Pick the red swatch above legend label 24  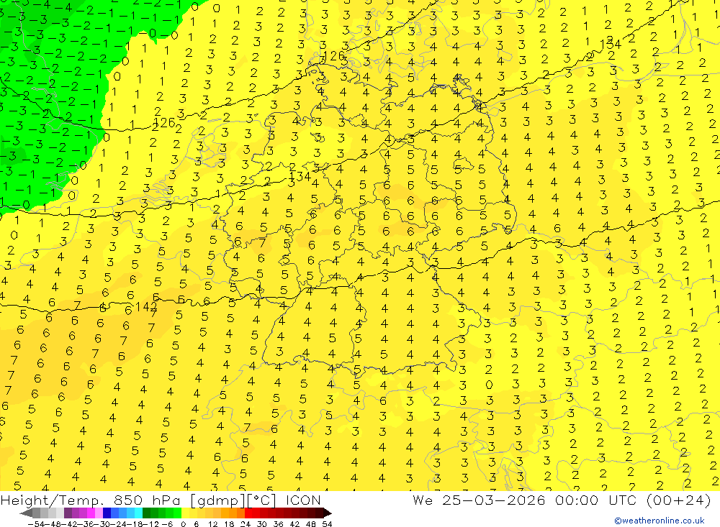click(248, 513)
